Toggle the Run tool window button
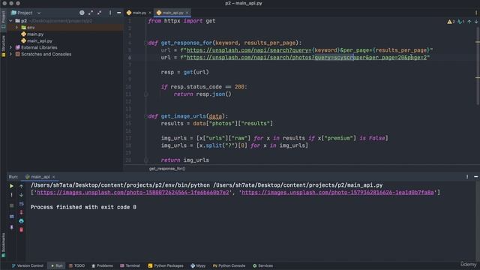480x270 pixels. (x=57, y=265)
